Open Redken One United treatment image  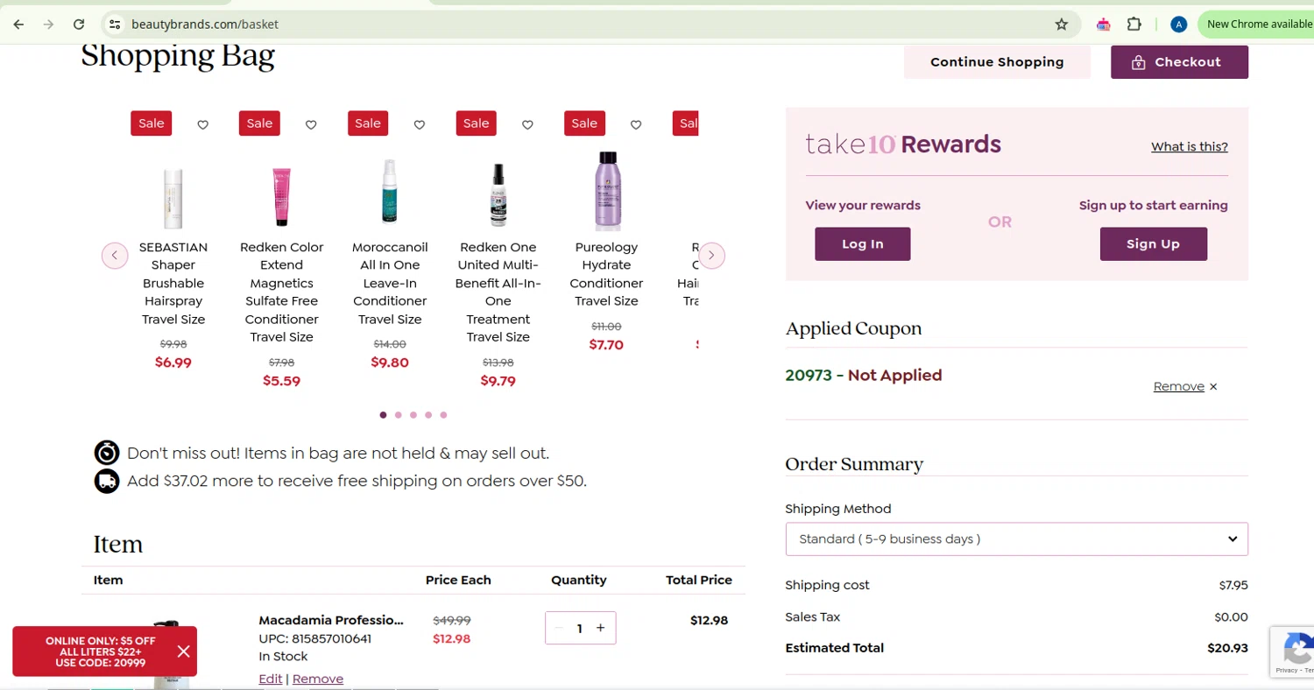coord(498,194)
